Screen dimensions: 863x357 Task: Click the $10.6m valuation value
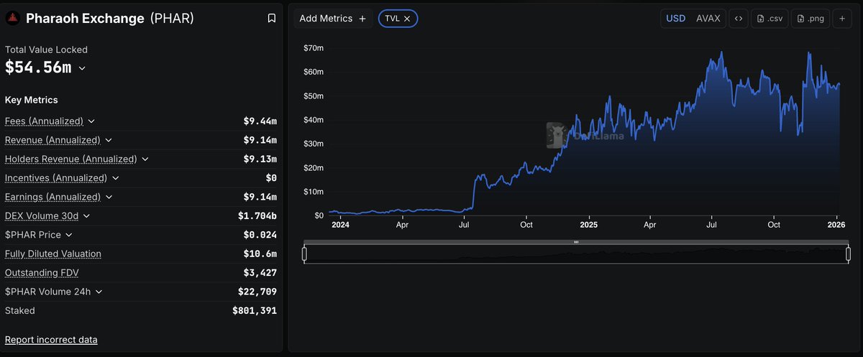click(260, 254)
